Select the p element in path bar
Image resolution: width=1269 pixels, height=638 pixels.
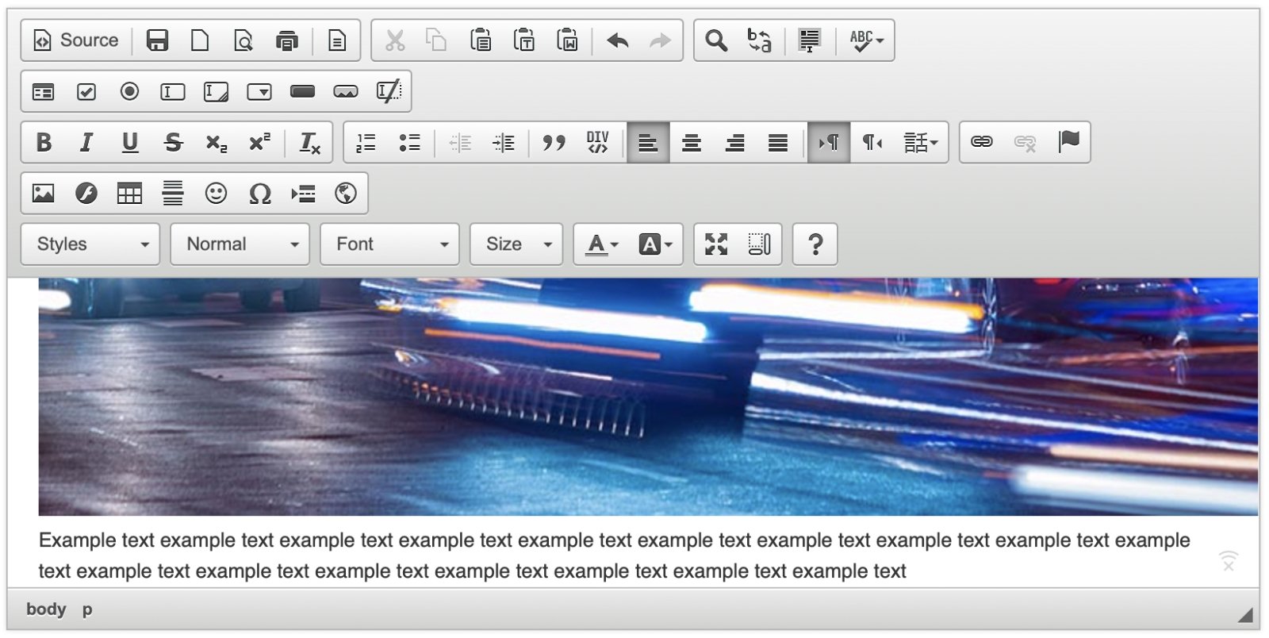coord(87,609)
